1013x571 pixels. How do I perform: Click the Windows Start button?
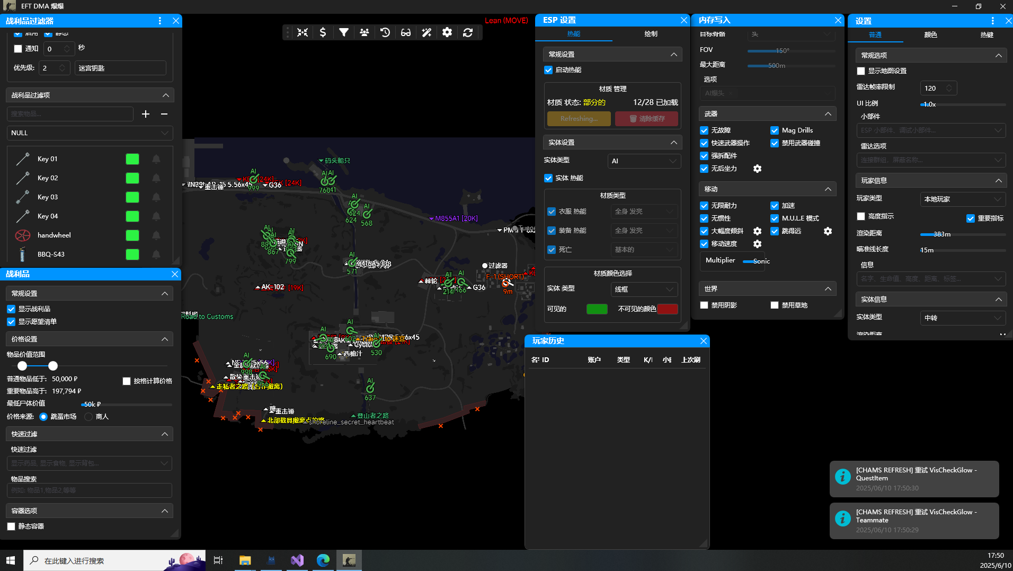coord(11,560)
